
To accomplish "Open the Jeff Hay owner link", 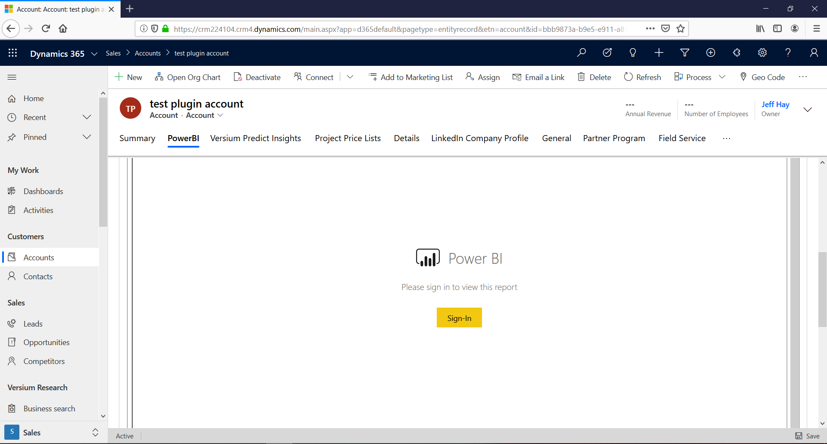I will (x=775, y=104).
